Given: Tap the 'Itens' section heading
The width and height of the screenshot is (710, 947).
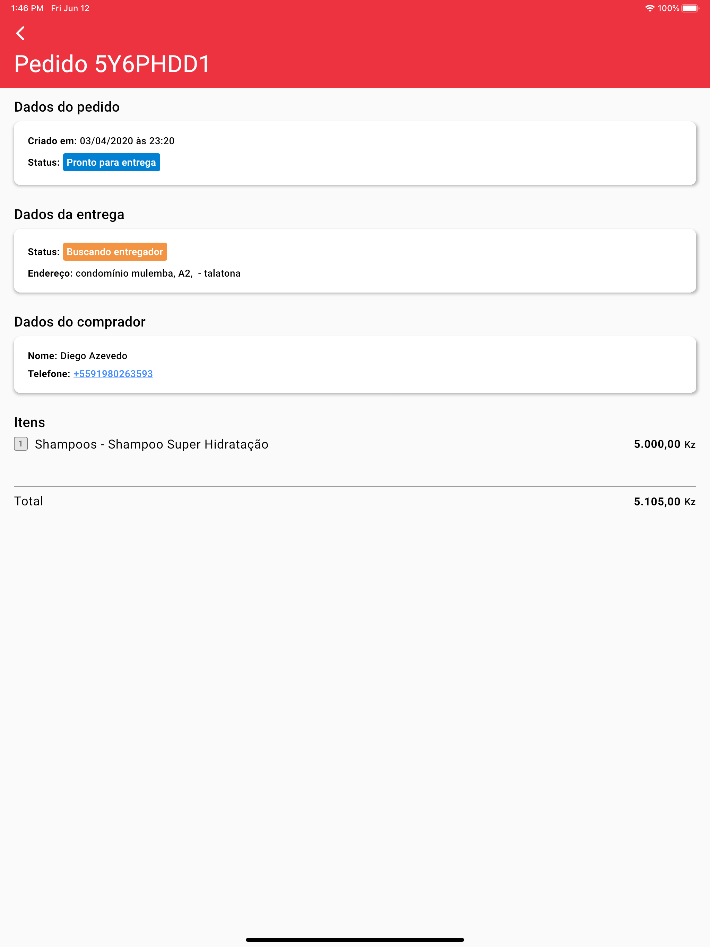Looking at the screenshot, I should tap(29, 422).
